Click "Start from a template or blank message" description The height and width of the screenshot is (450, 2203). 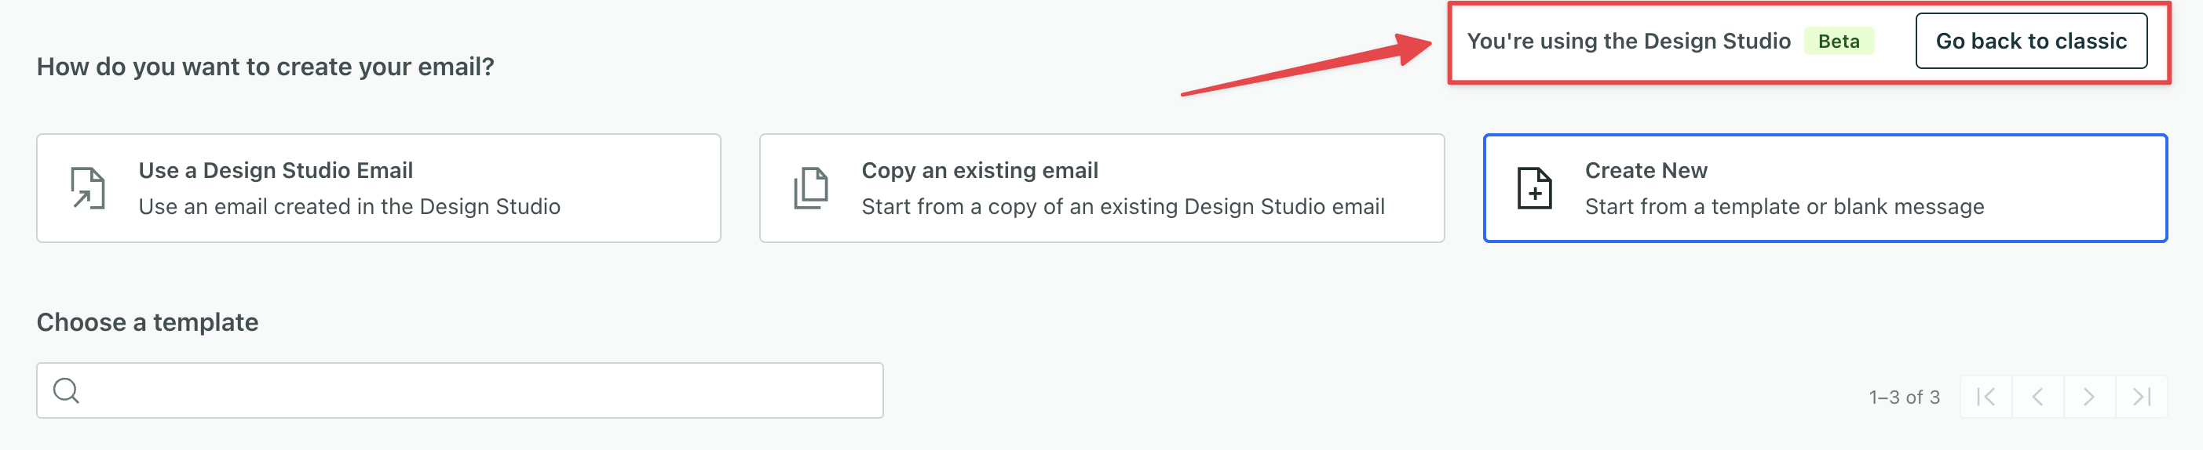tap(1784, 207)
